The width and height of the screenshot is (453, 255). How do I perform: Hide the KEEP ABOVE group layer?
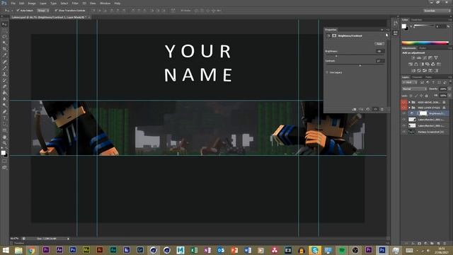[404, 102]
